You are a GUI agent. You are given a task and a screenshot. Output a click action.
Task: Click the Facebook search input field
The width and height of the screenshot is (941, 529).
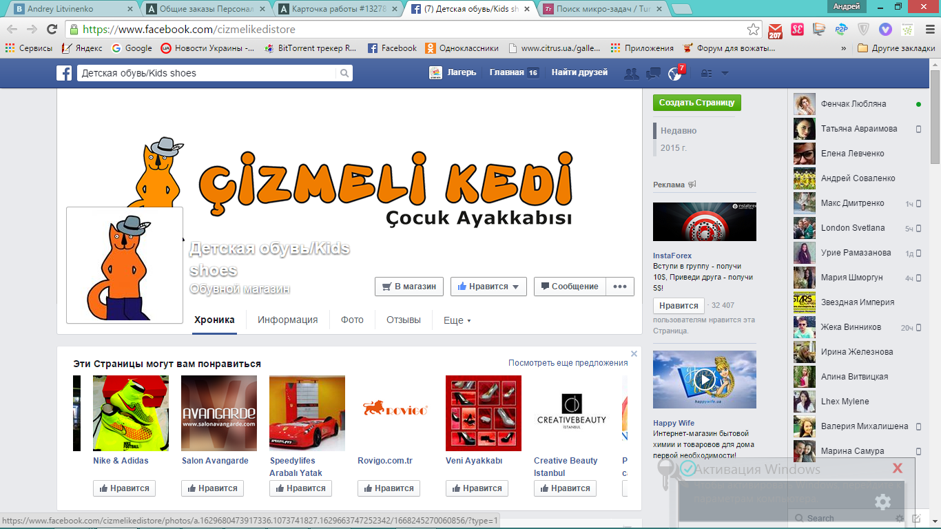click(207, 73)
